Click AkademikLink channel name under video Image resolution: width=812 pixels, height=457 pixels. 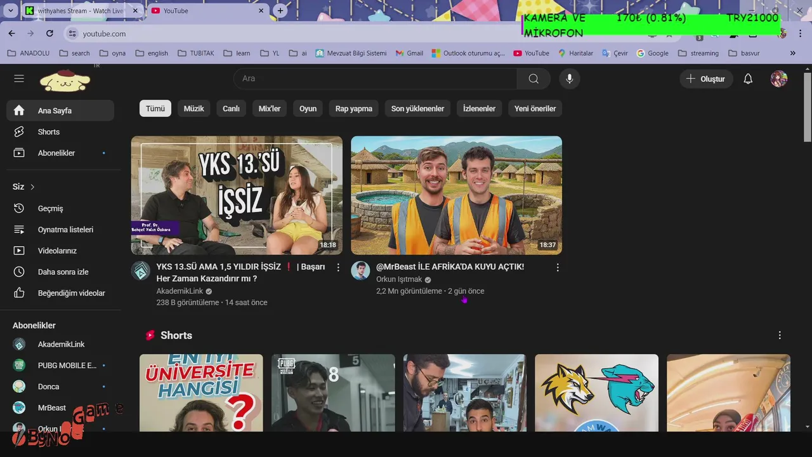[x=180, y=291]
